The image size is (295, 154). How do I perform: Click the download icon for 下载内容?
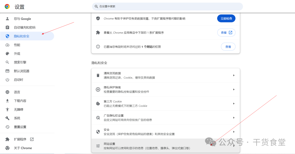pos(7,101)
